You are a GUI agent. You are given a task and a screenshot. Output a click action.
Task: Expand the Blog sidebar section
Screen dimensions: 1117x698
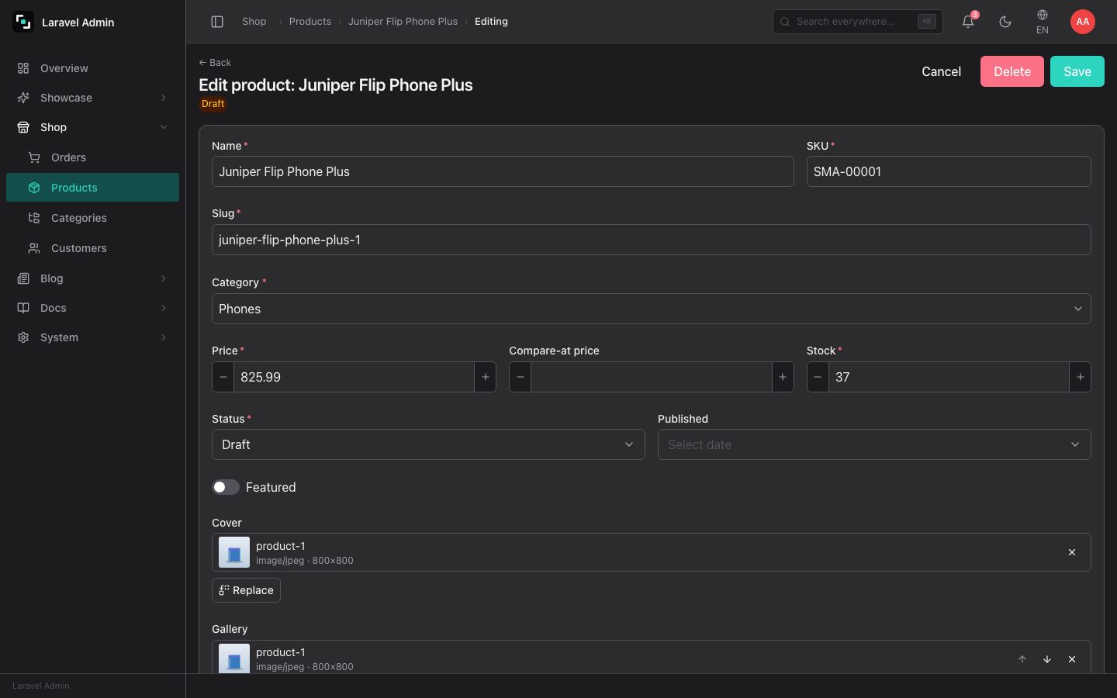tap(93, 278)
